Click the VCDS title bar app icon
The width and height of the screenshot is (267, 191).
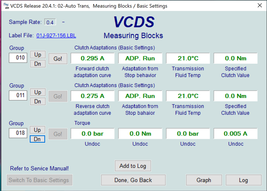[x=6, y=5]
